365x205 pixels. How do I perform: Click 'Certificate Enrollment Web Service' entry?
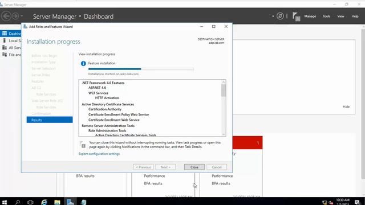click(114, 120)
